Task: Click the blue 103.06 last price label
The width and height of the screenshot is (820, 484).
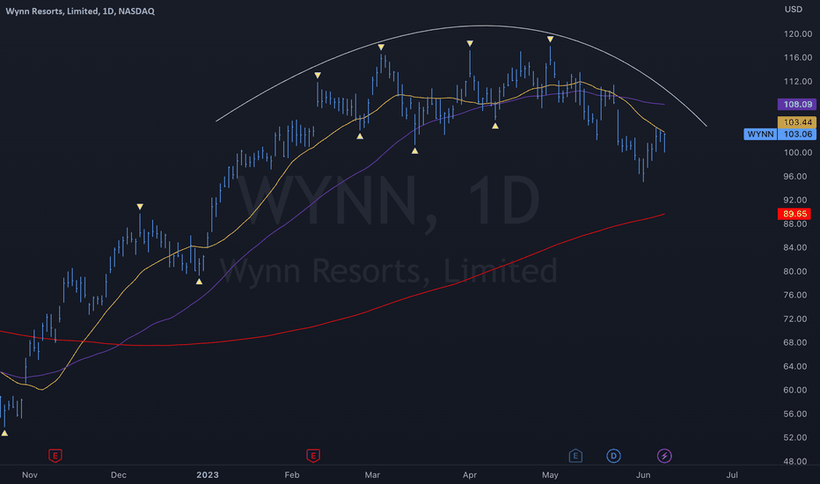Action: pos(797,134)
